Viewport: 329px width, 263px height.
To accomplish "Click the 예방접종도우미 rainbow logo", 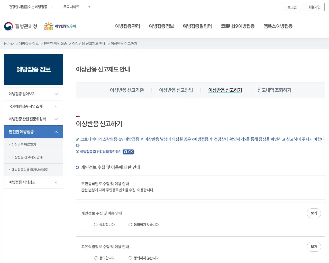I will pos(60,26).
